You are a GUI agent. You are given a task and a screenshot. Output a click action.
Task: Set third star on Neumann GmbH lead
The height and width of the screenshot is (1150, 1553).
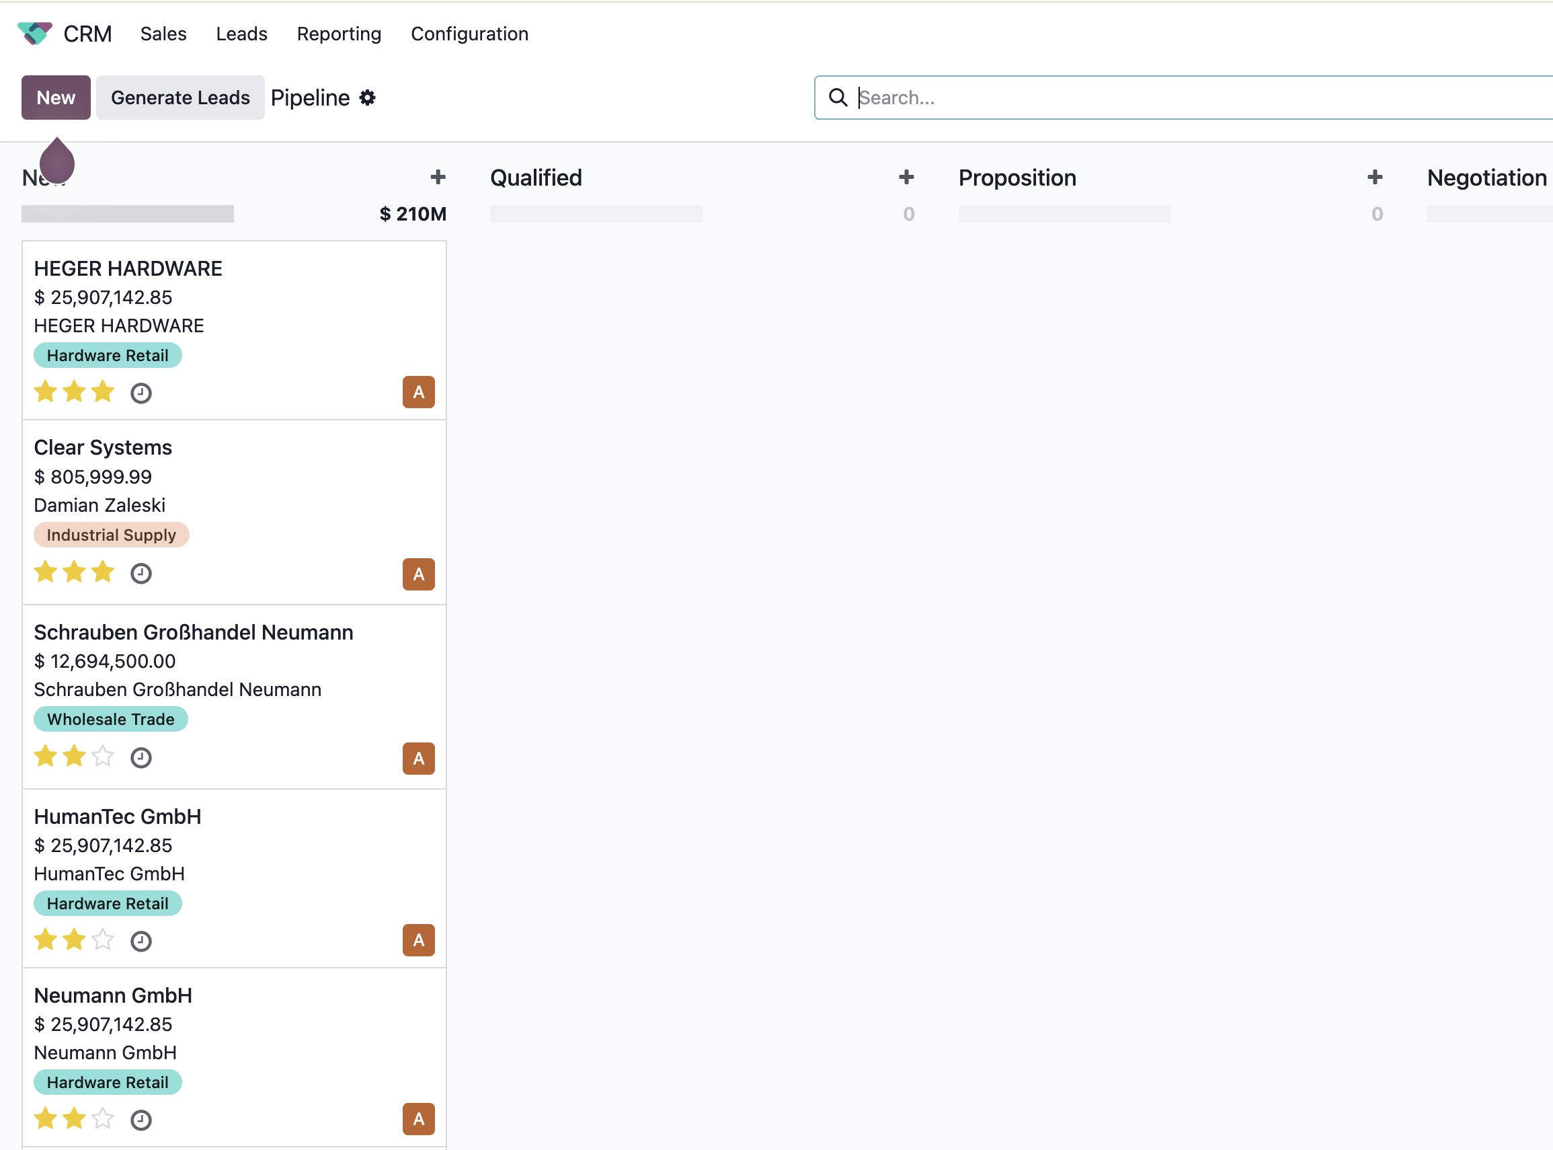click(102, 1118)
